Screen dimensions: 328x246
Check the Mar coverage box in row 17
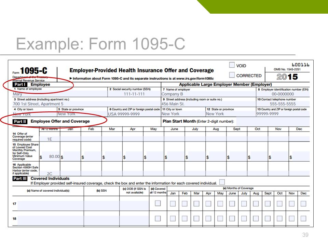[x=196, y=204]
